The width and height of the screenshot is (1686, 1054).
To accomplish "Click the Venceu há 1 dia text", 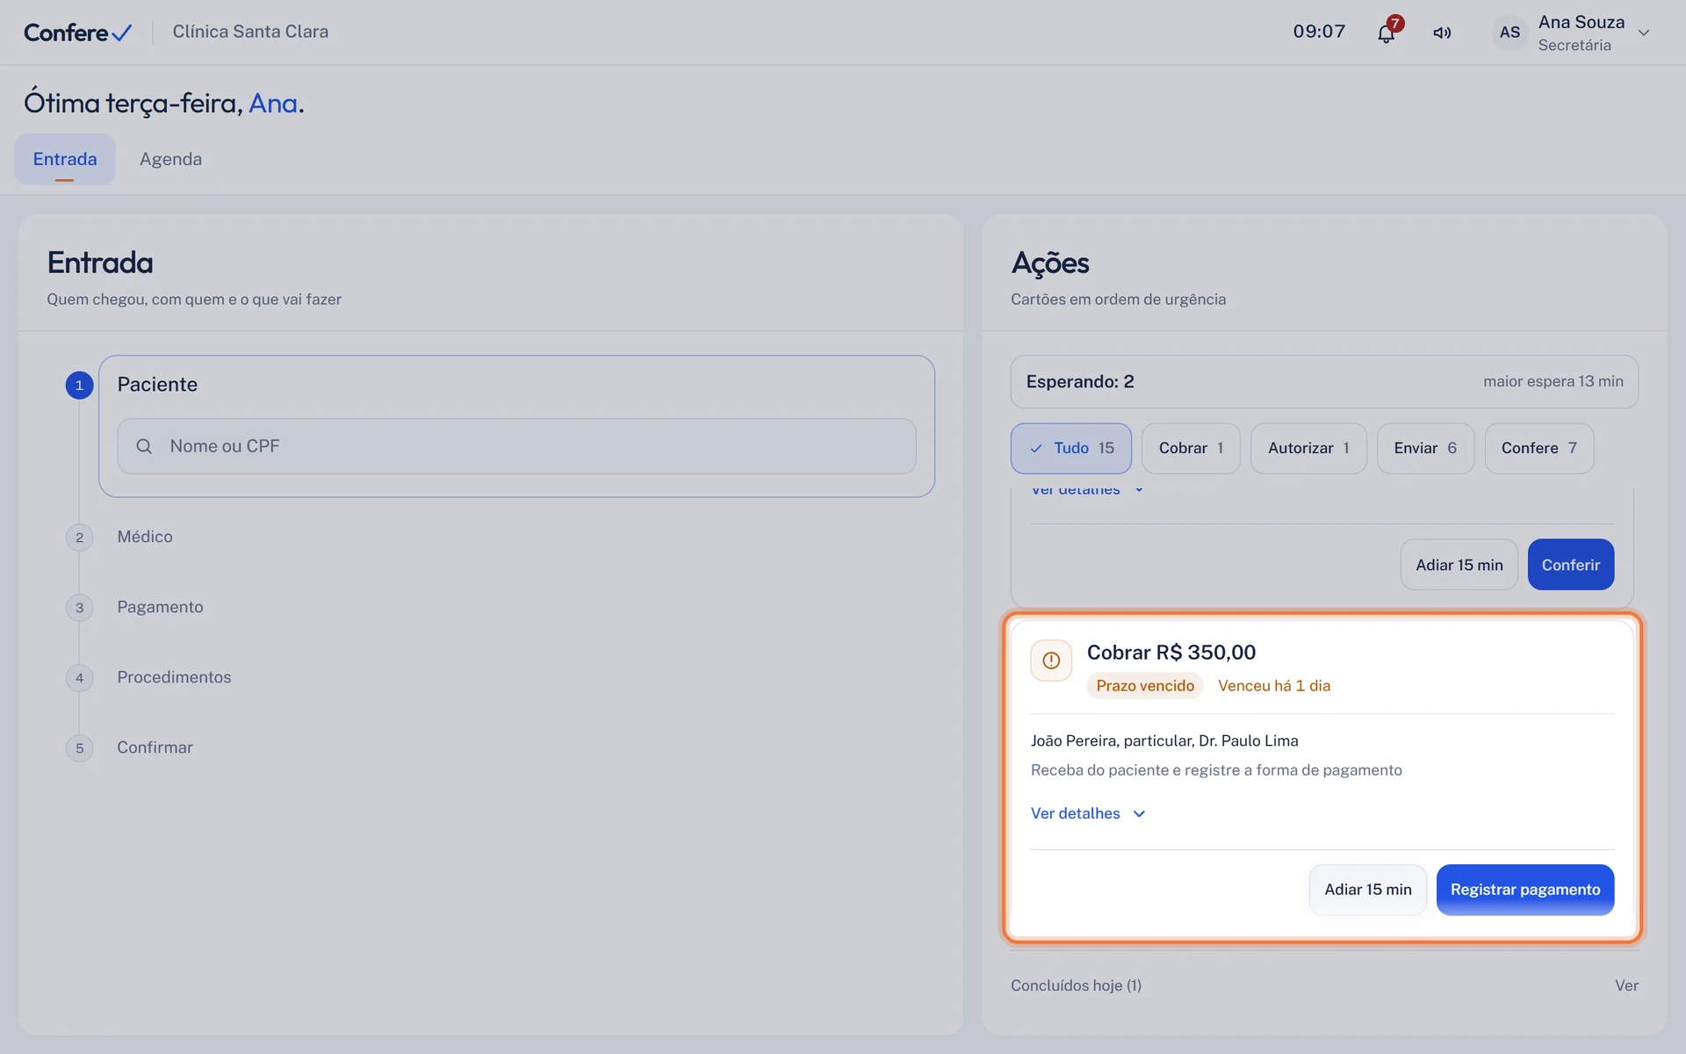I will pos(1274,686).
